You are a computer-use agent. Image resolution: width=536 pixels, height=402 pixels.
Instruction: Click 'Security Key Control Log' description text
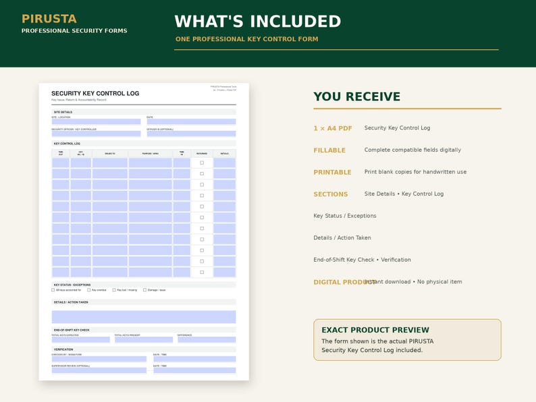click(x=397, y=127)
